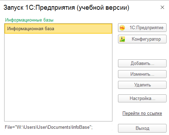Click 'Добавить...' to add an infobase
This screenshot has width=169, height=135.
[142, 64]
